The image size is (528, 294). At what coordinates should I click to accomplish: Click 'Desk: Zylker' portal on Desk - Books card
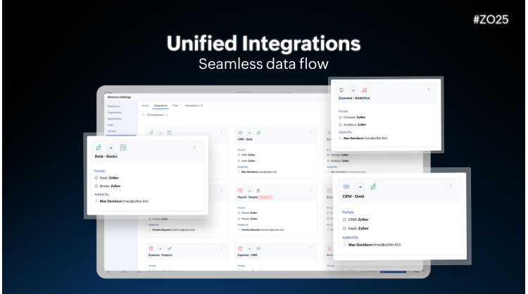coord(109,178)
